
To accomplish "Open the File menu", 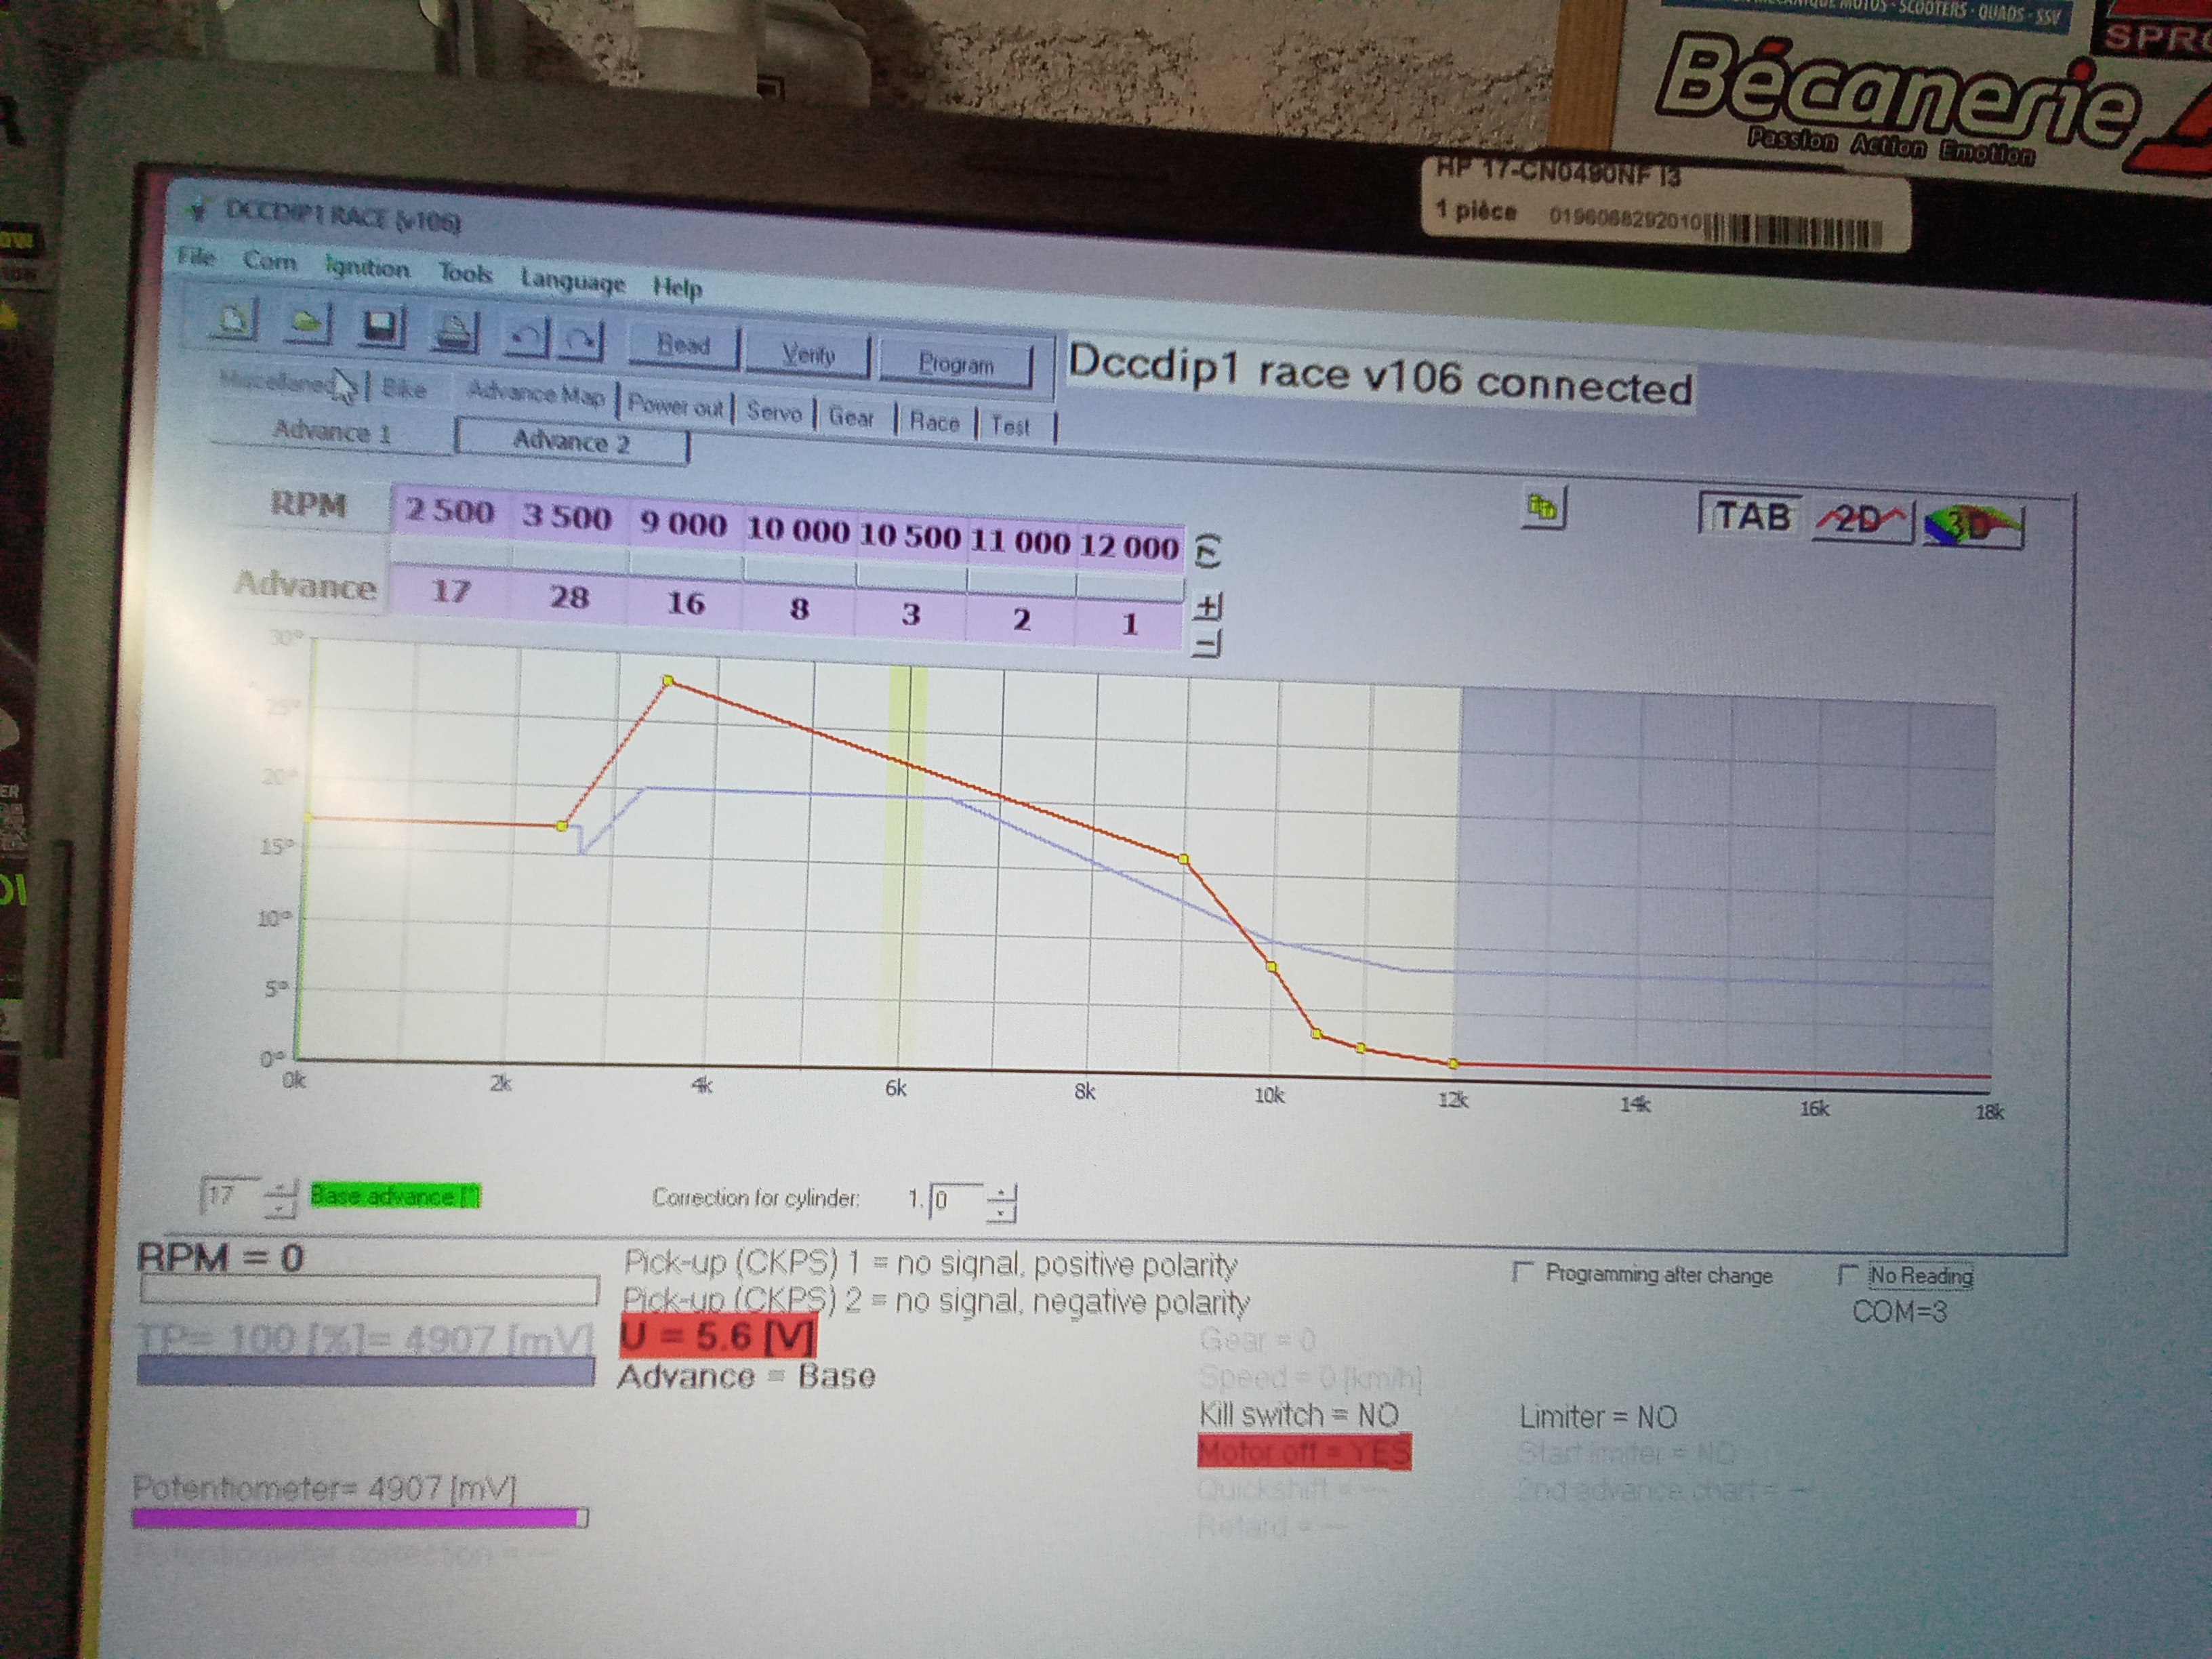I will 196,257.
